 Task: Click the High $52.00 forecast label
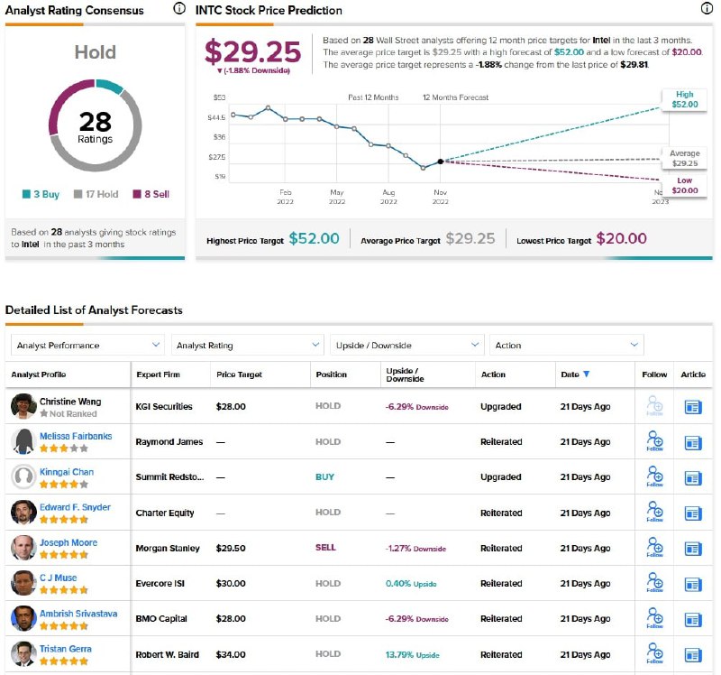click(684, 99)
